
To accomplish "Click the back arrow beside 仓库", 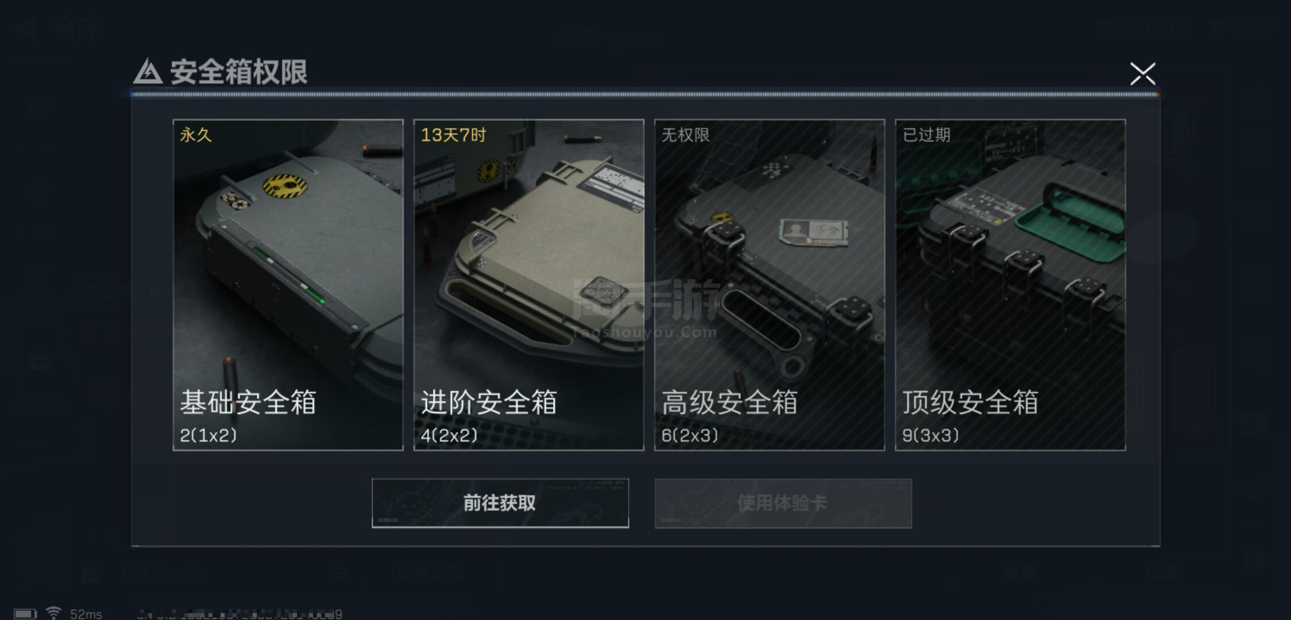I will (26, 28).
